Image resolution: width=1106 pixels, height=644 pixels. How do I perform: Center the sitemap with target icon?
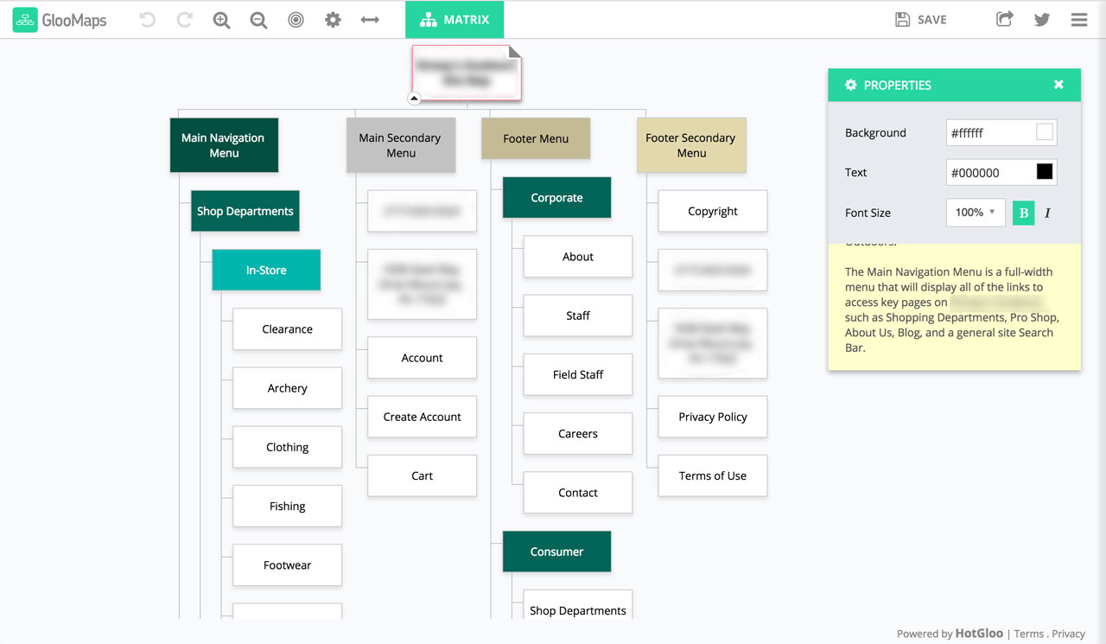(296, 20)
